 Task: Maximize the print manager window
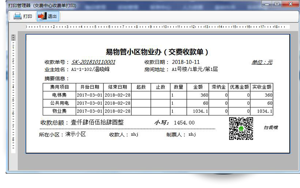(x=277, y=4)
